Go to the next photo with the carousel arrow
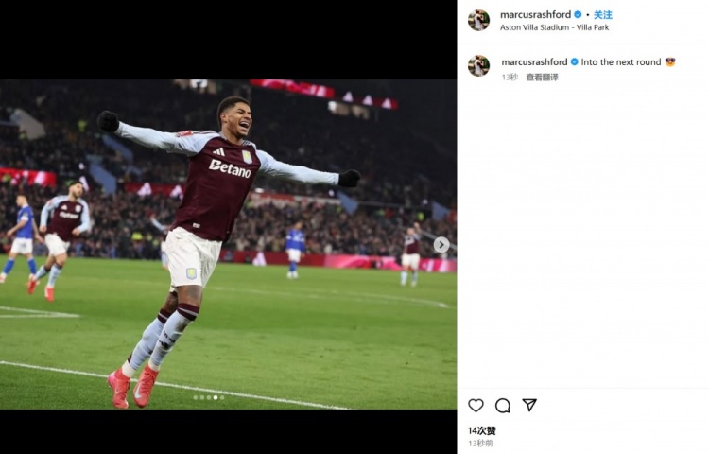Viewport: 709px width, 454px height. click(441, 245)
